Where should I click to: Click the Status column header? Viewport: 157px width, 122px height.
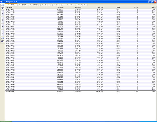[154, 7]
